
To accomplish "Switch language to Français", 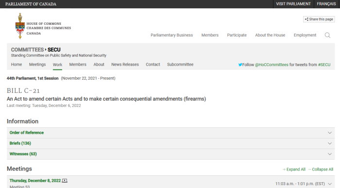I will (x=326, y=4).
